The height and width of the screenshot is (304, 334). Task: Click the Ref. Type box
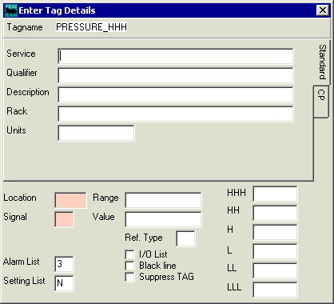coord(185,238)
